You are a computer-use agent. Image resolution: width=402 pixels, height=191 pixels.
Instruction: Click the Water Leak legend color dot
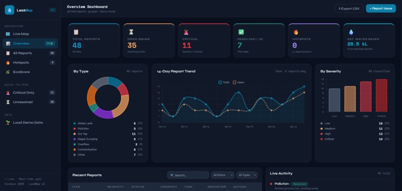point(75,123)
